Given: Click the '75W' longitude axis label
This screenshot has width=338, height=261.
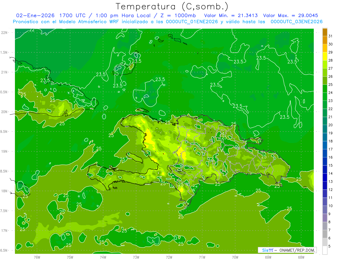Looking at the screenshot, I should tap(70, 257).
